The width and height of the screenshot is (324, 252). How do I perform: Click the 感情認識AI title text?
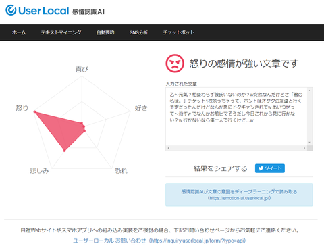click(x=88, y=11)
